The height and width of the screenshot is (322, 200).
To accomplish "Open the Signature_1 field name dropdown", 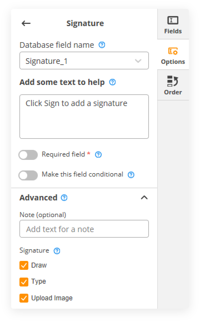I will coord(84,61).
